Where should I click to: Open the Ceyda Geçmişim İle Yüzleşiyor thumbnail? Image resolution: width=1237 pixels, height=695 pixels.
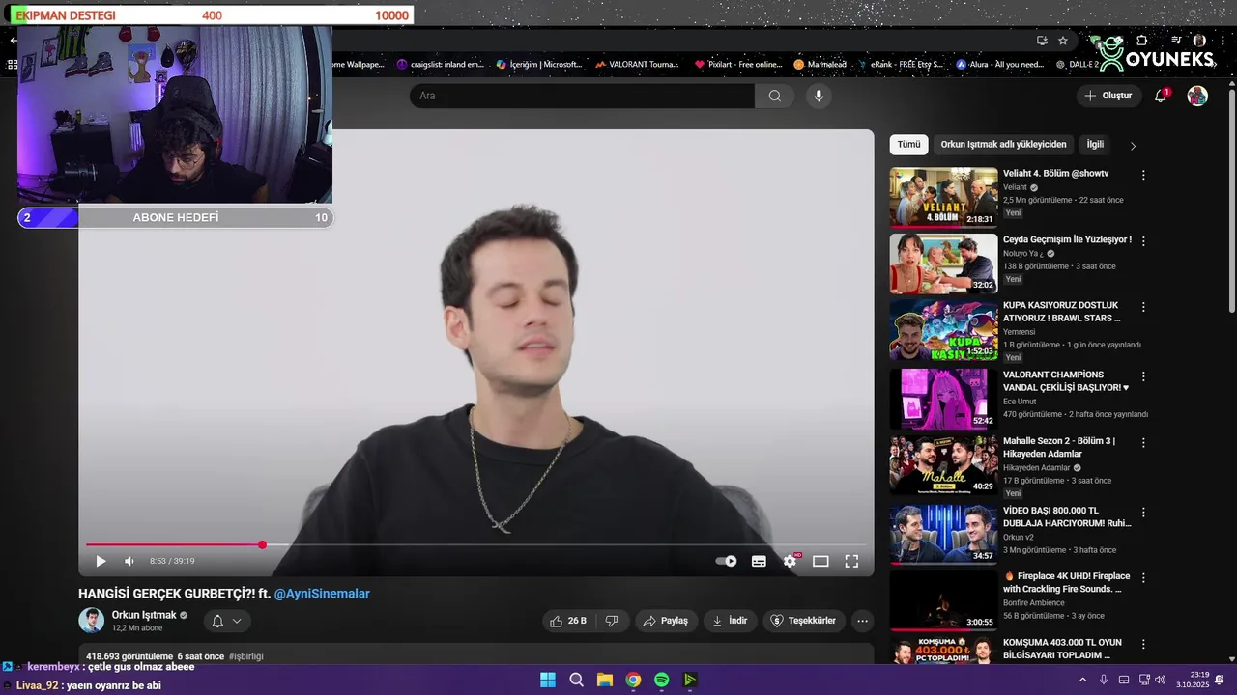coord(943,264)
